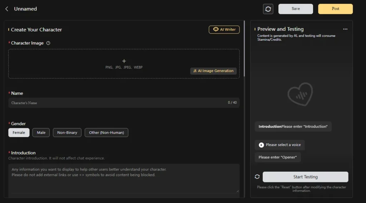Click the Introduction preview bubble
The height and width of the screenshot is (203, 366).
pyautogui.click(x=293, y=127)
